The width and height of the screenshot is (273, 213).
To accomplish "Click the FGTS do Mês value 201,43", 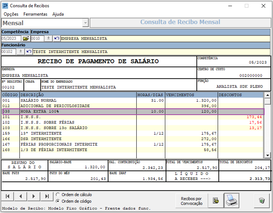I will 98,179.
